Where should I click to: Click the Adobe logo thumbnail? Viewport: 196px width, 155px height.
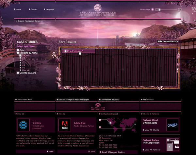coord(65,125)
